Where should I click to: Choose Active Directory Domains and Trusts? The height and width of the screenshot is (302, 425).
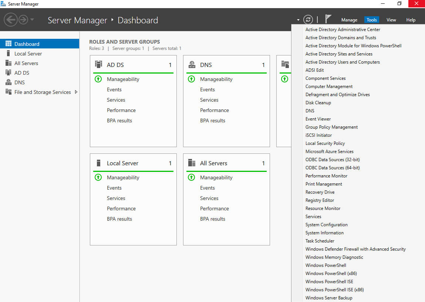point(341,38)
